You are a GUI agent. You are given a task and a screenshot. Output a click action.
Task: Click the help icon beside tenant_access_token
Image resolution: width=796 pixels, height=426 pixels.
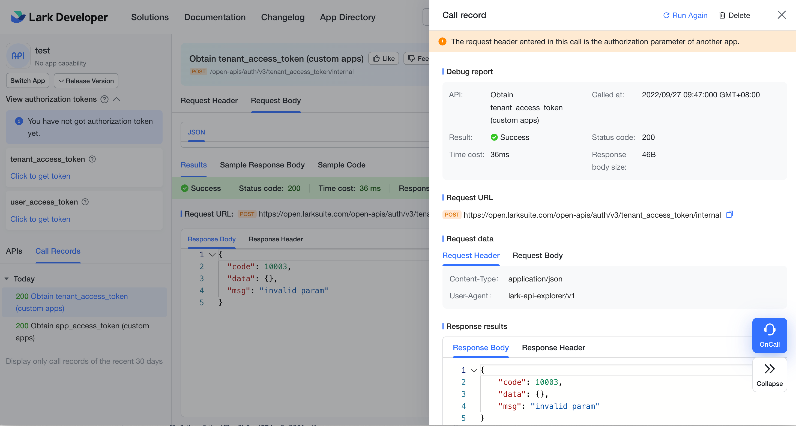92,159
